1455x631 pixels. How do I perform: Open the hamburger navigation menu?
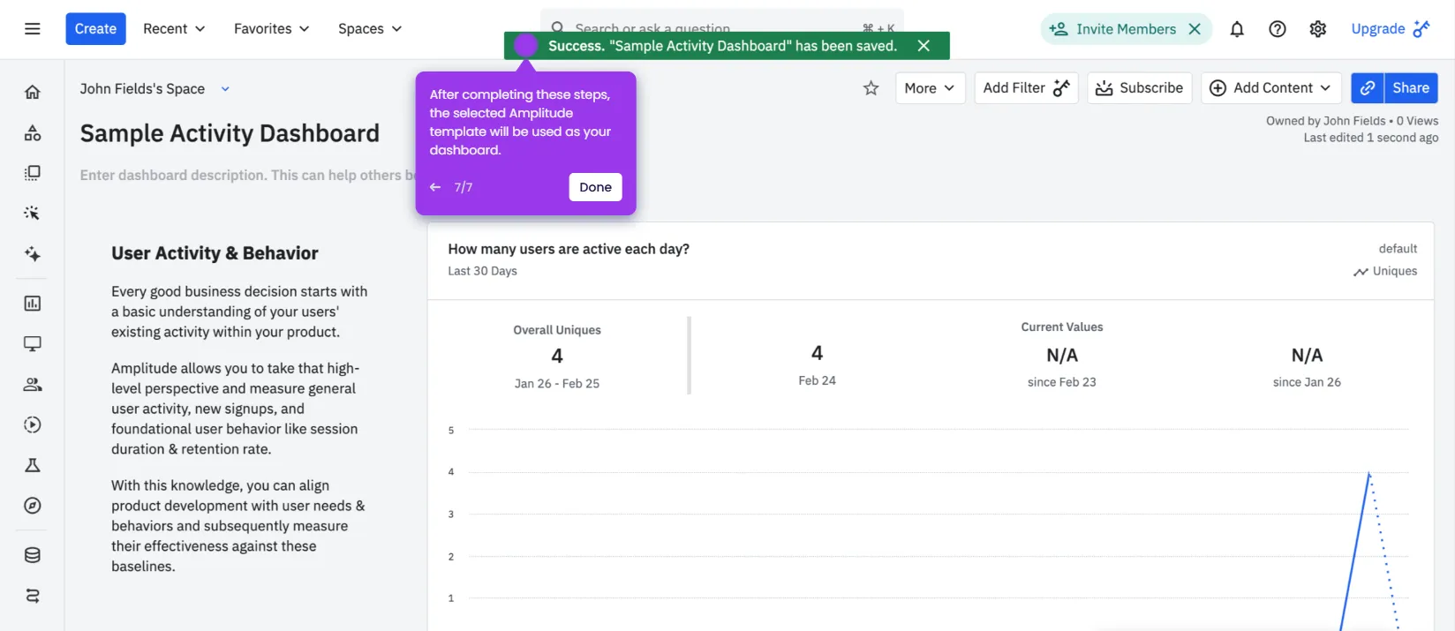point(33,29)
